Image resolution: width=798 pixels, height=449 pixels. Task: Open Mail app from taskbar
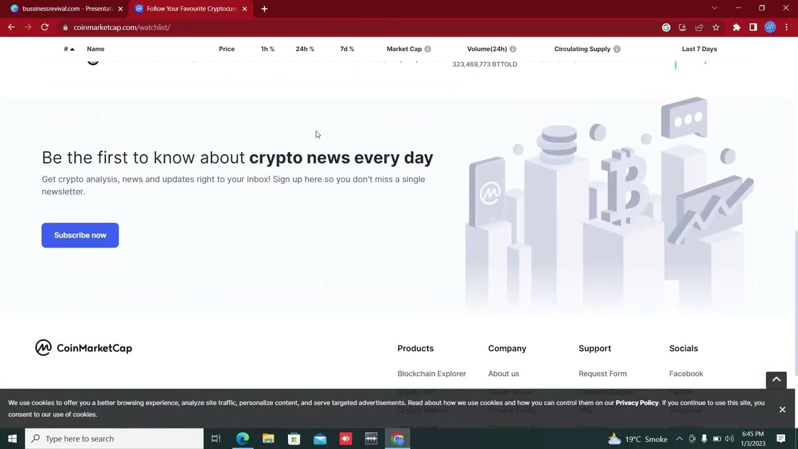pos(320,438)
